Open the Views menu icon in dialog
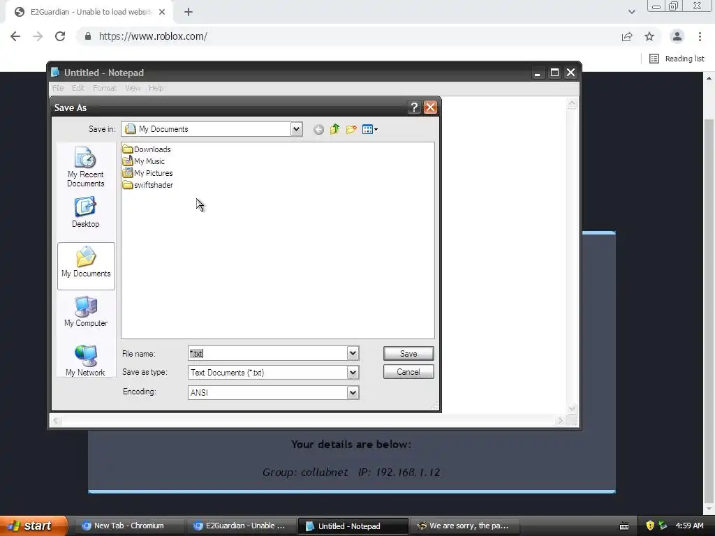 369,129
